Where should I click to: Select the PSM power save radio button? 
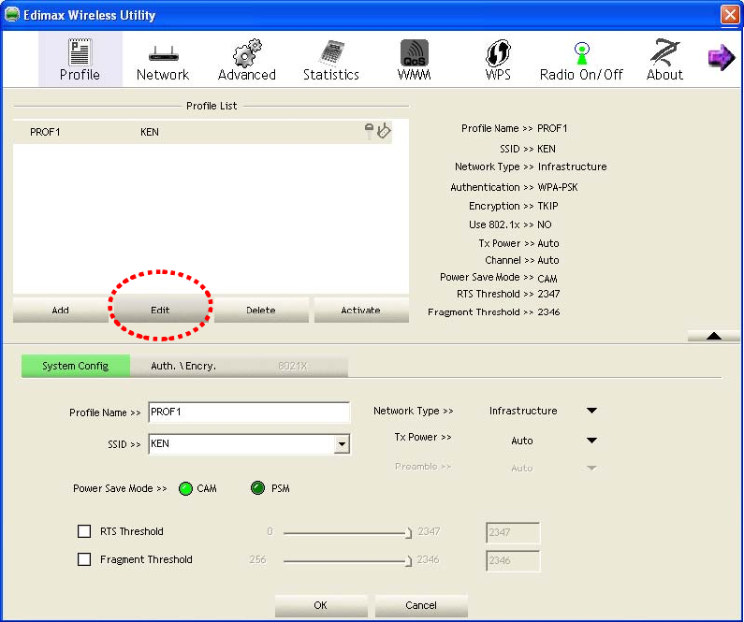[x=257, y=488]
